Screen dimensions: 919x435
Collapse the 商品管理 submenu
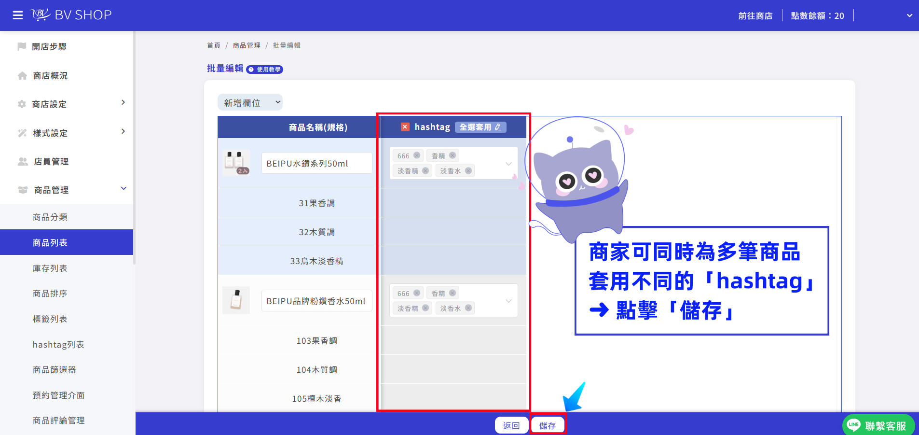123,188
